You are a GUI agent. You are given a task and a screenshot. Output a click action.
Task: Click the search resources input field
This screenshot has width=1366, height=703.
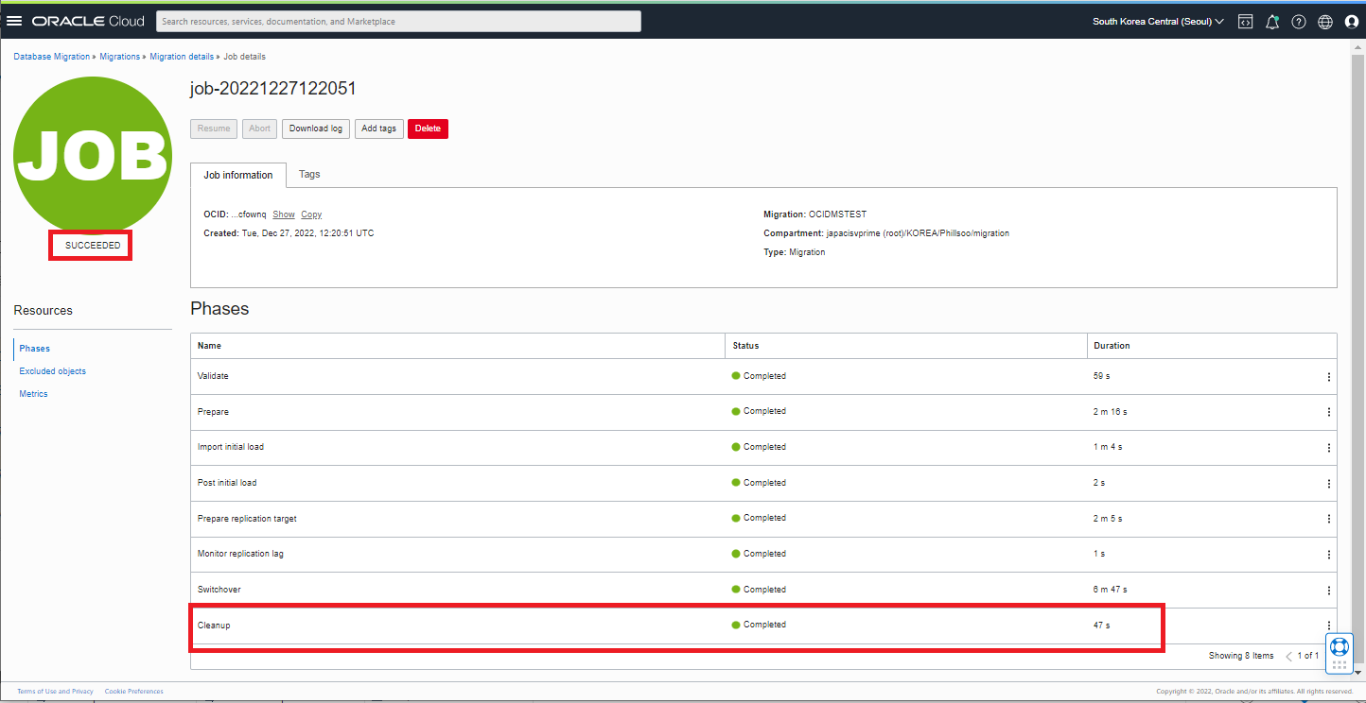[398, 21]
